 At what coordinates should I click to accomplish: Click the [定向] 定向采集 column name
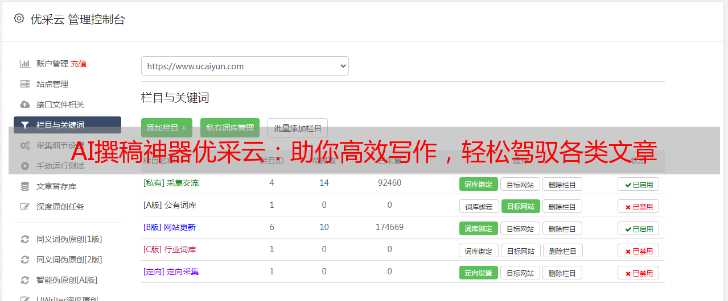pyautogui.click(x=171, y=271)
